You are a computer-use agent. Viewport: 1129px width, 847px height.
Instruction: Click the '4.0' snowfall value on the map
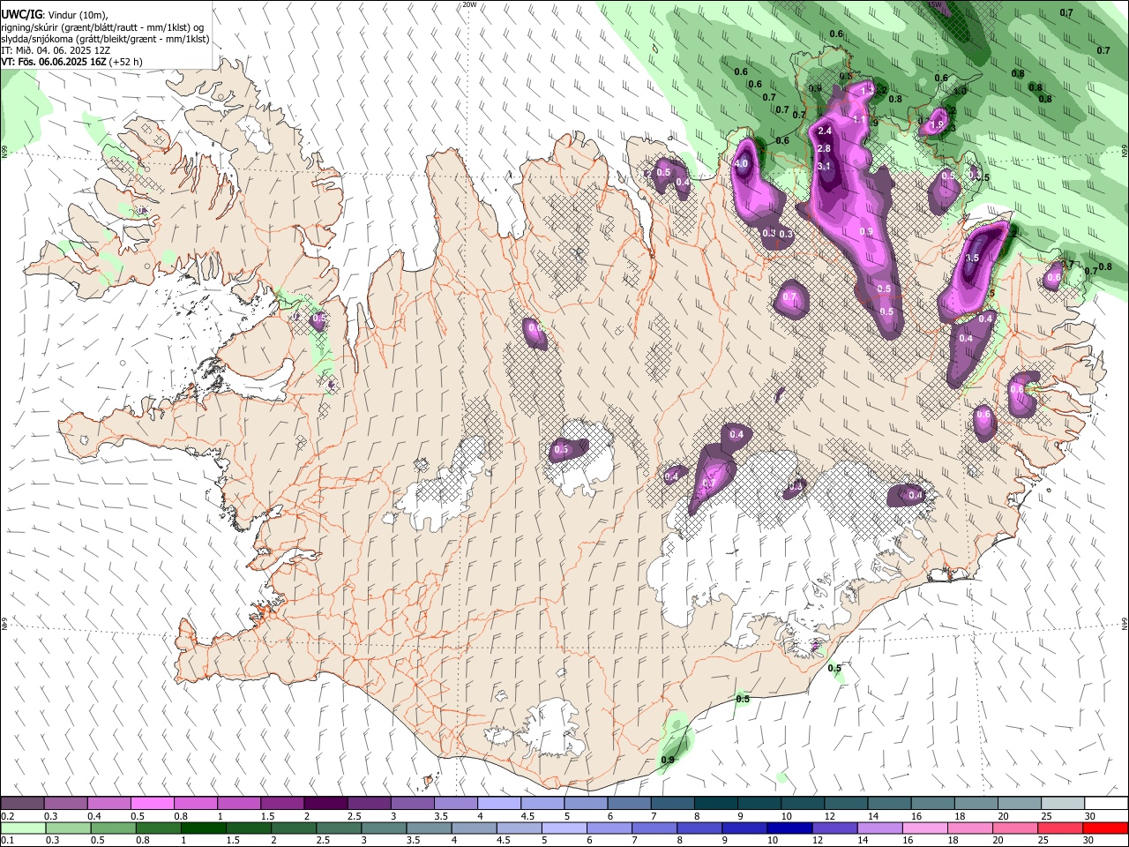pos(741,163)
